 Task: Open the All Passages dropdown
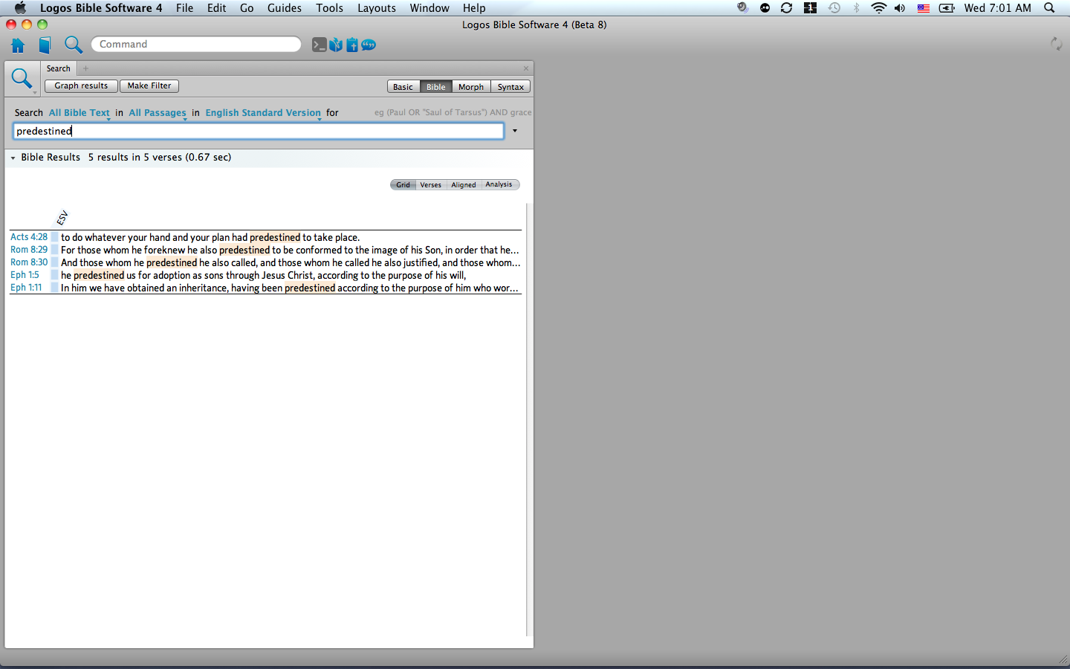[158, 113]
